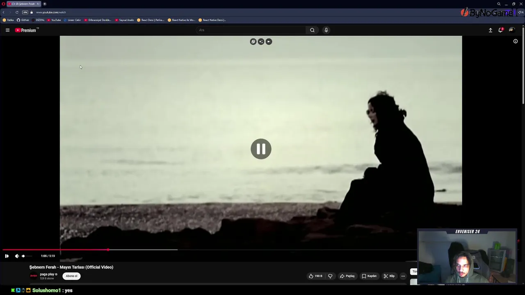Open the React Native ile Mo... bookmark
525x295 pixels.
tap(181, 20)
